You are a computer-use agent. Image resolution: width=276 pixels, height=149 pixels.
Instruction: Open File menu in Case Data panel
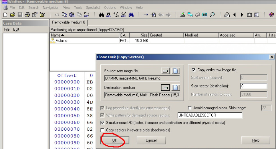pos(7,29)
